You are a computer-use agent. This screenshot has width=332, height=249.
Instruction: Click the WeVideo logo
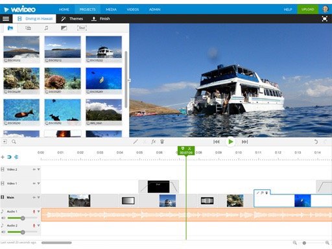20,10
